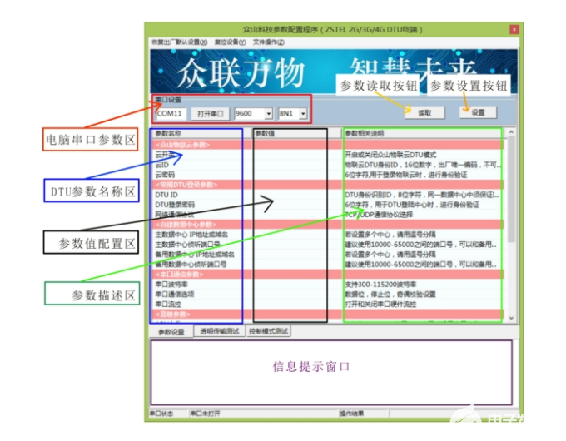Screen dimensions: 566x441
Task: Click the COM11 serial port field
Action: (x=171, y=114)
